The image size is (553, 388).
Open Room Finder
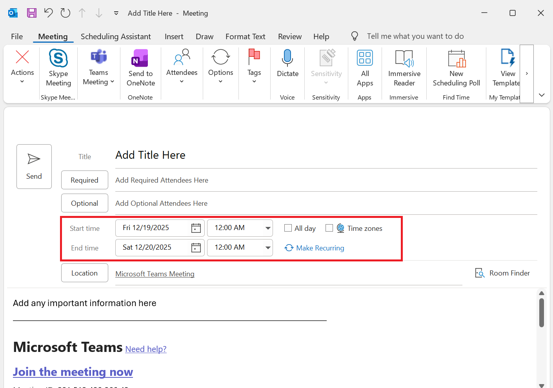click(x=503, y=273)
